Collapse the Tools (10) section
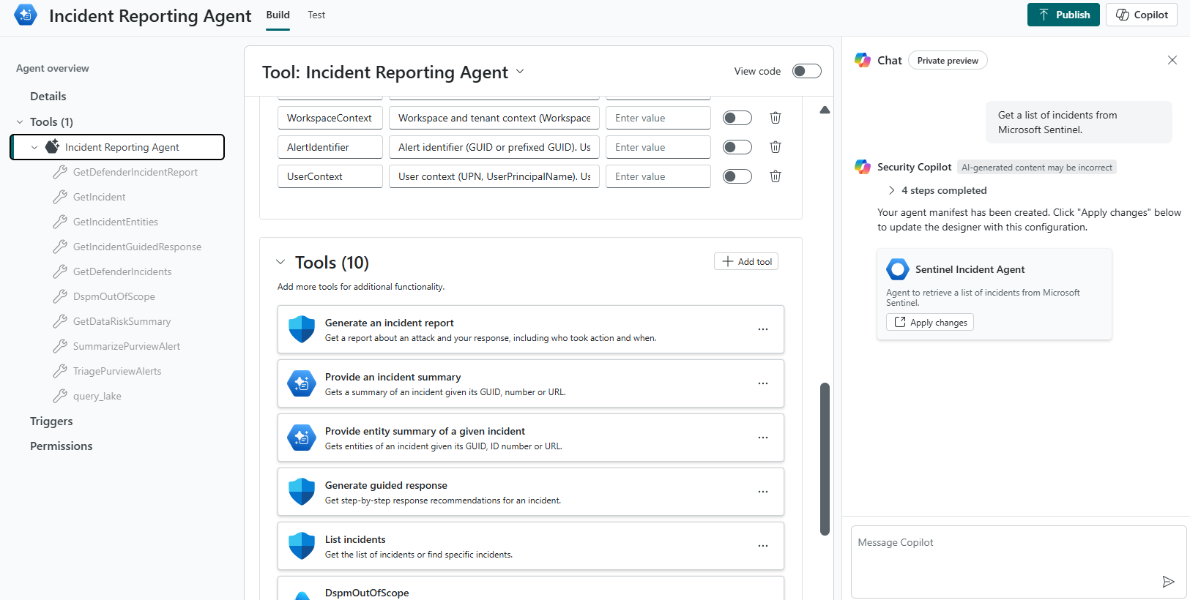 pos(280,262)
